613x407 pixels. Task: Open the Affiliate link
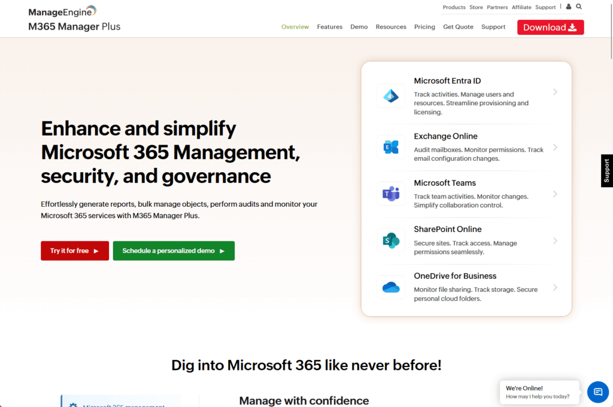tap(521, 7)
